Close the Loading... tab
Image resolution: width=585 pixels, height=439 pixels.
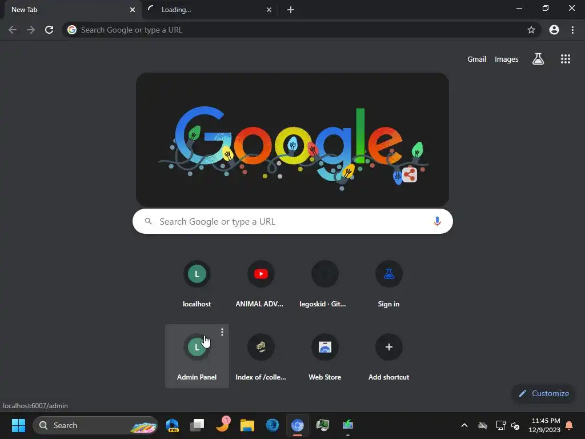tap(269, 10)
